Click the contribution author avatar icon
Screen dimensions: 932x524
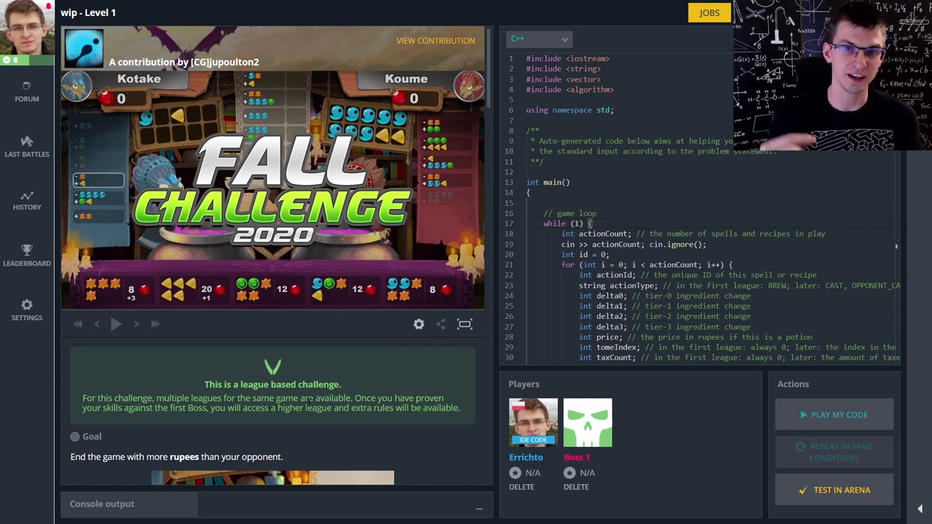84,48
